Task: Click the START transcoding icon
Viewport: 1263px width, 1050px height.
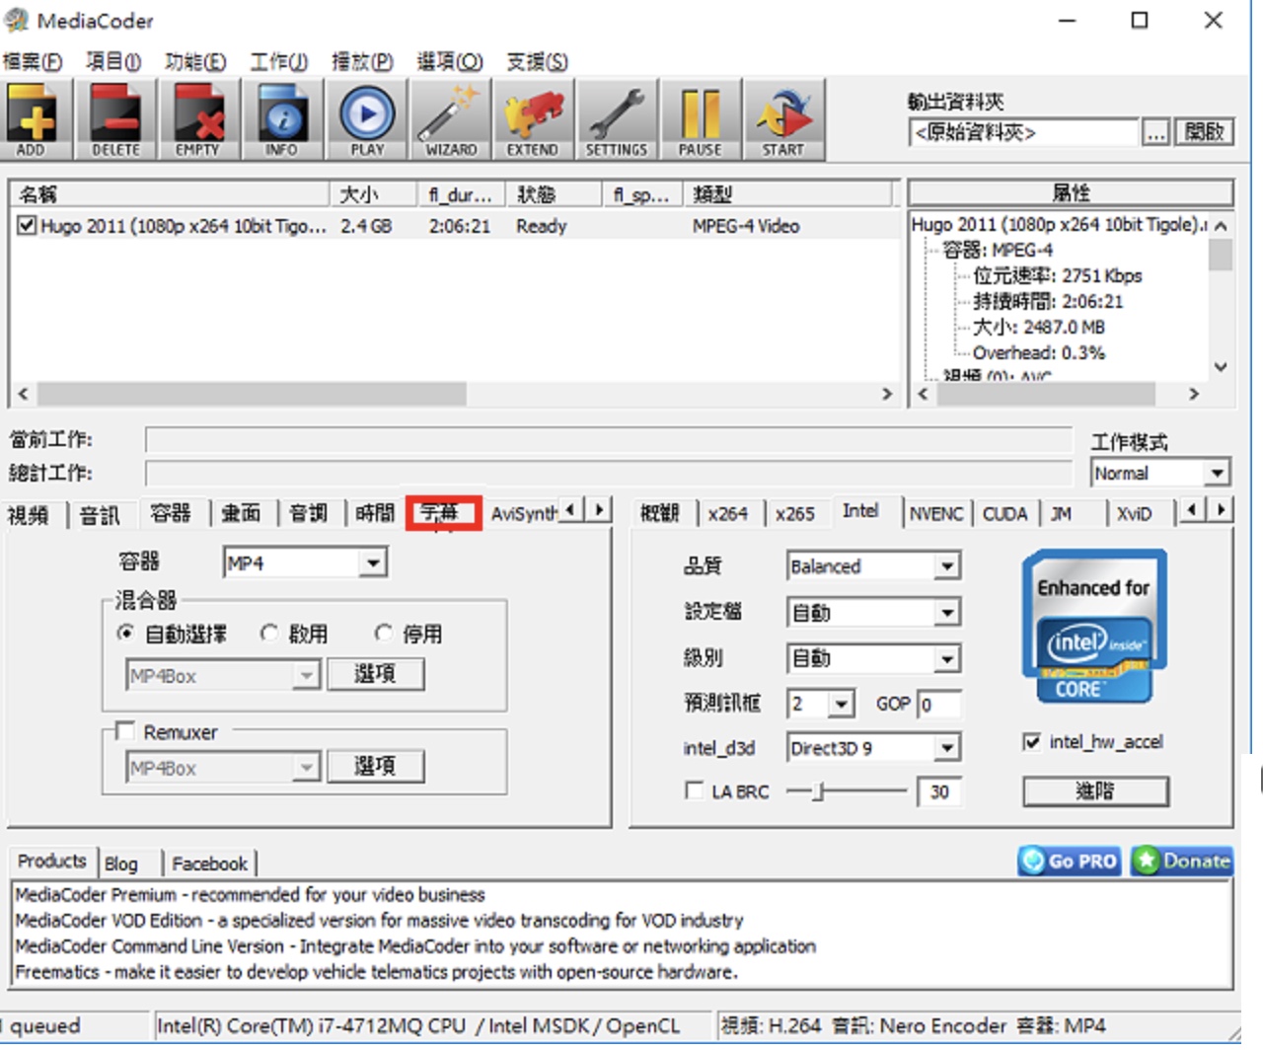Action: (x=783, y=119)
